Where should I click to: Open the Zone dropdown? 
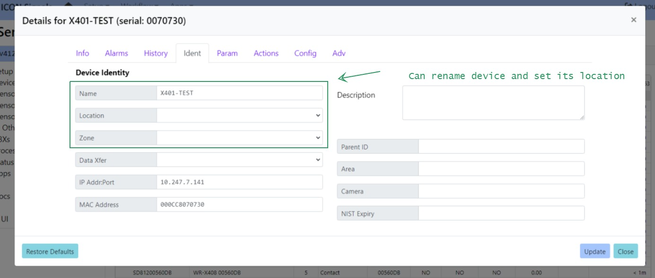239,138
